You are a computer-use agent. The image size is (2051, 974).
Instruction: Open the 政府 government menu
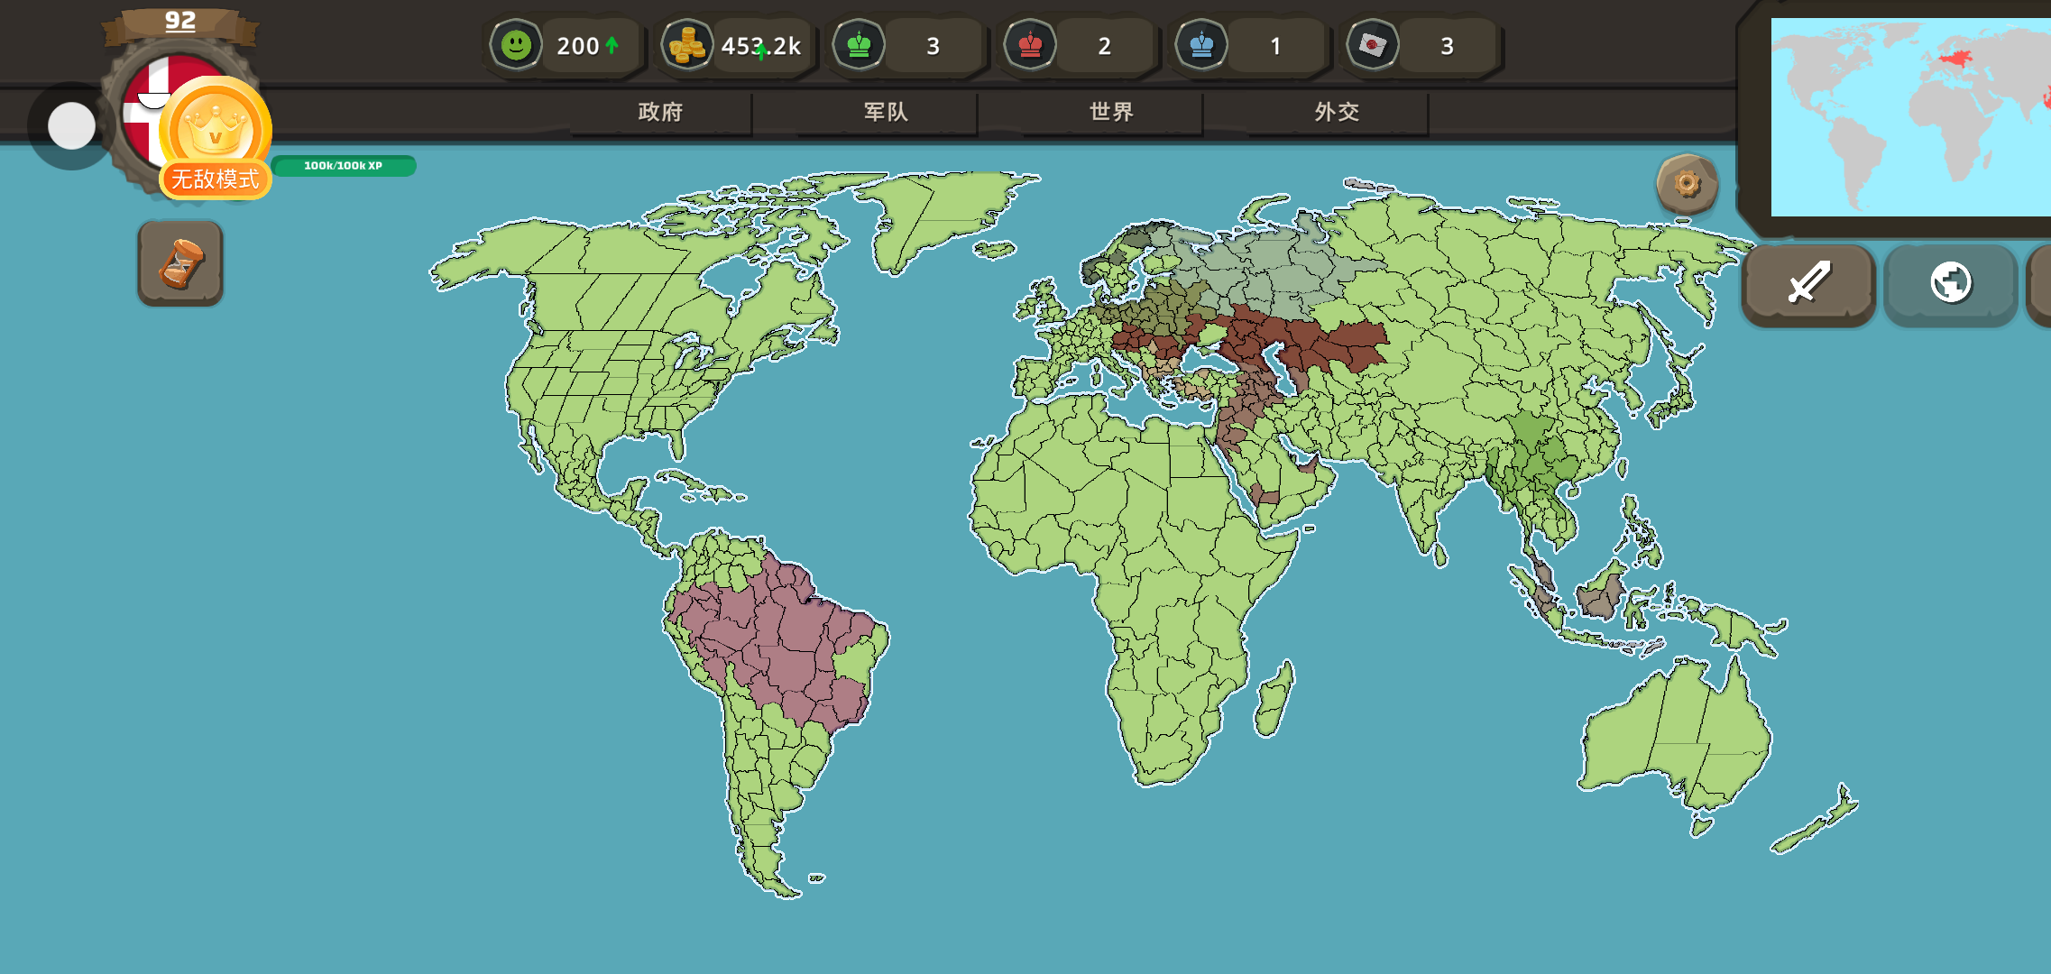pyautogui.click(x=660, y=112)
